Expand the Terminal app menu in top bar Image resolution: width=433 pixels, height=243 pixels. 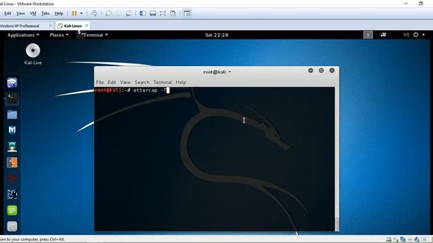coord(93,35)
